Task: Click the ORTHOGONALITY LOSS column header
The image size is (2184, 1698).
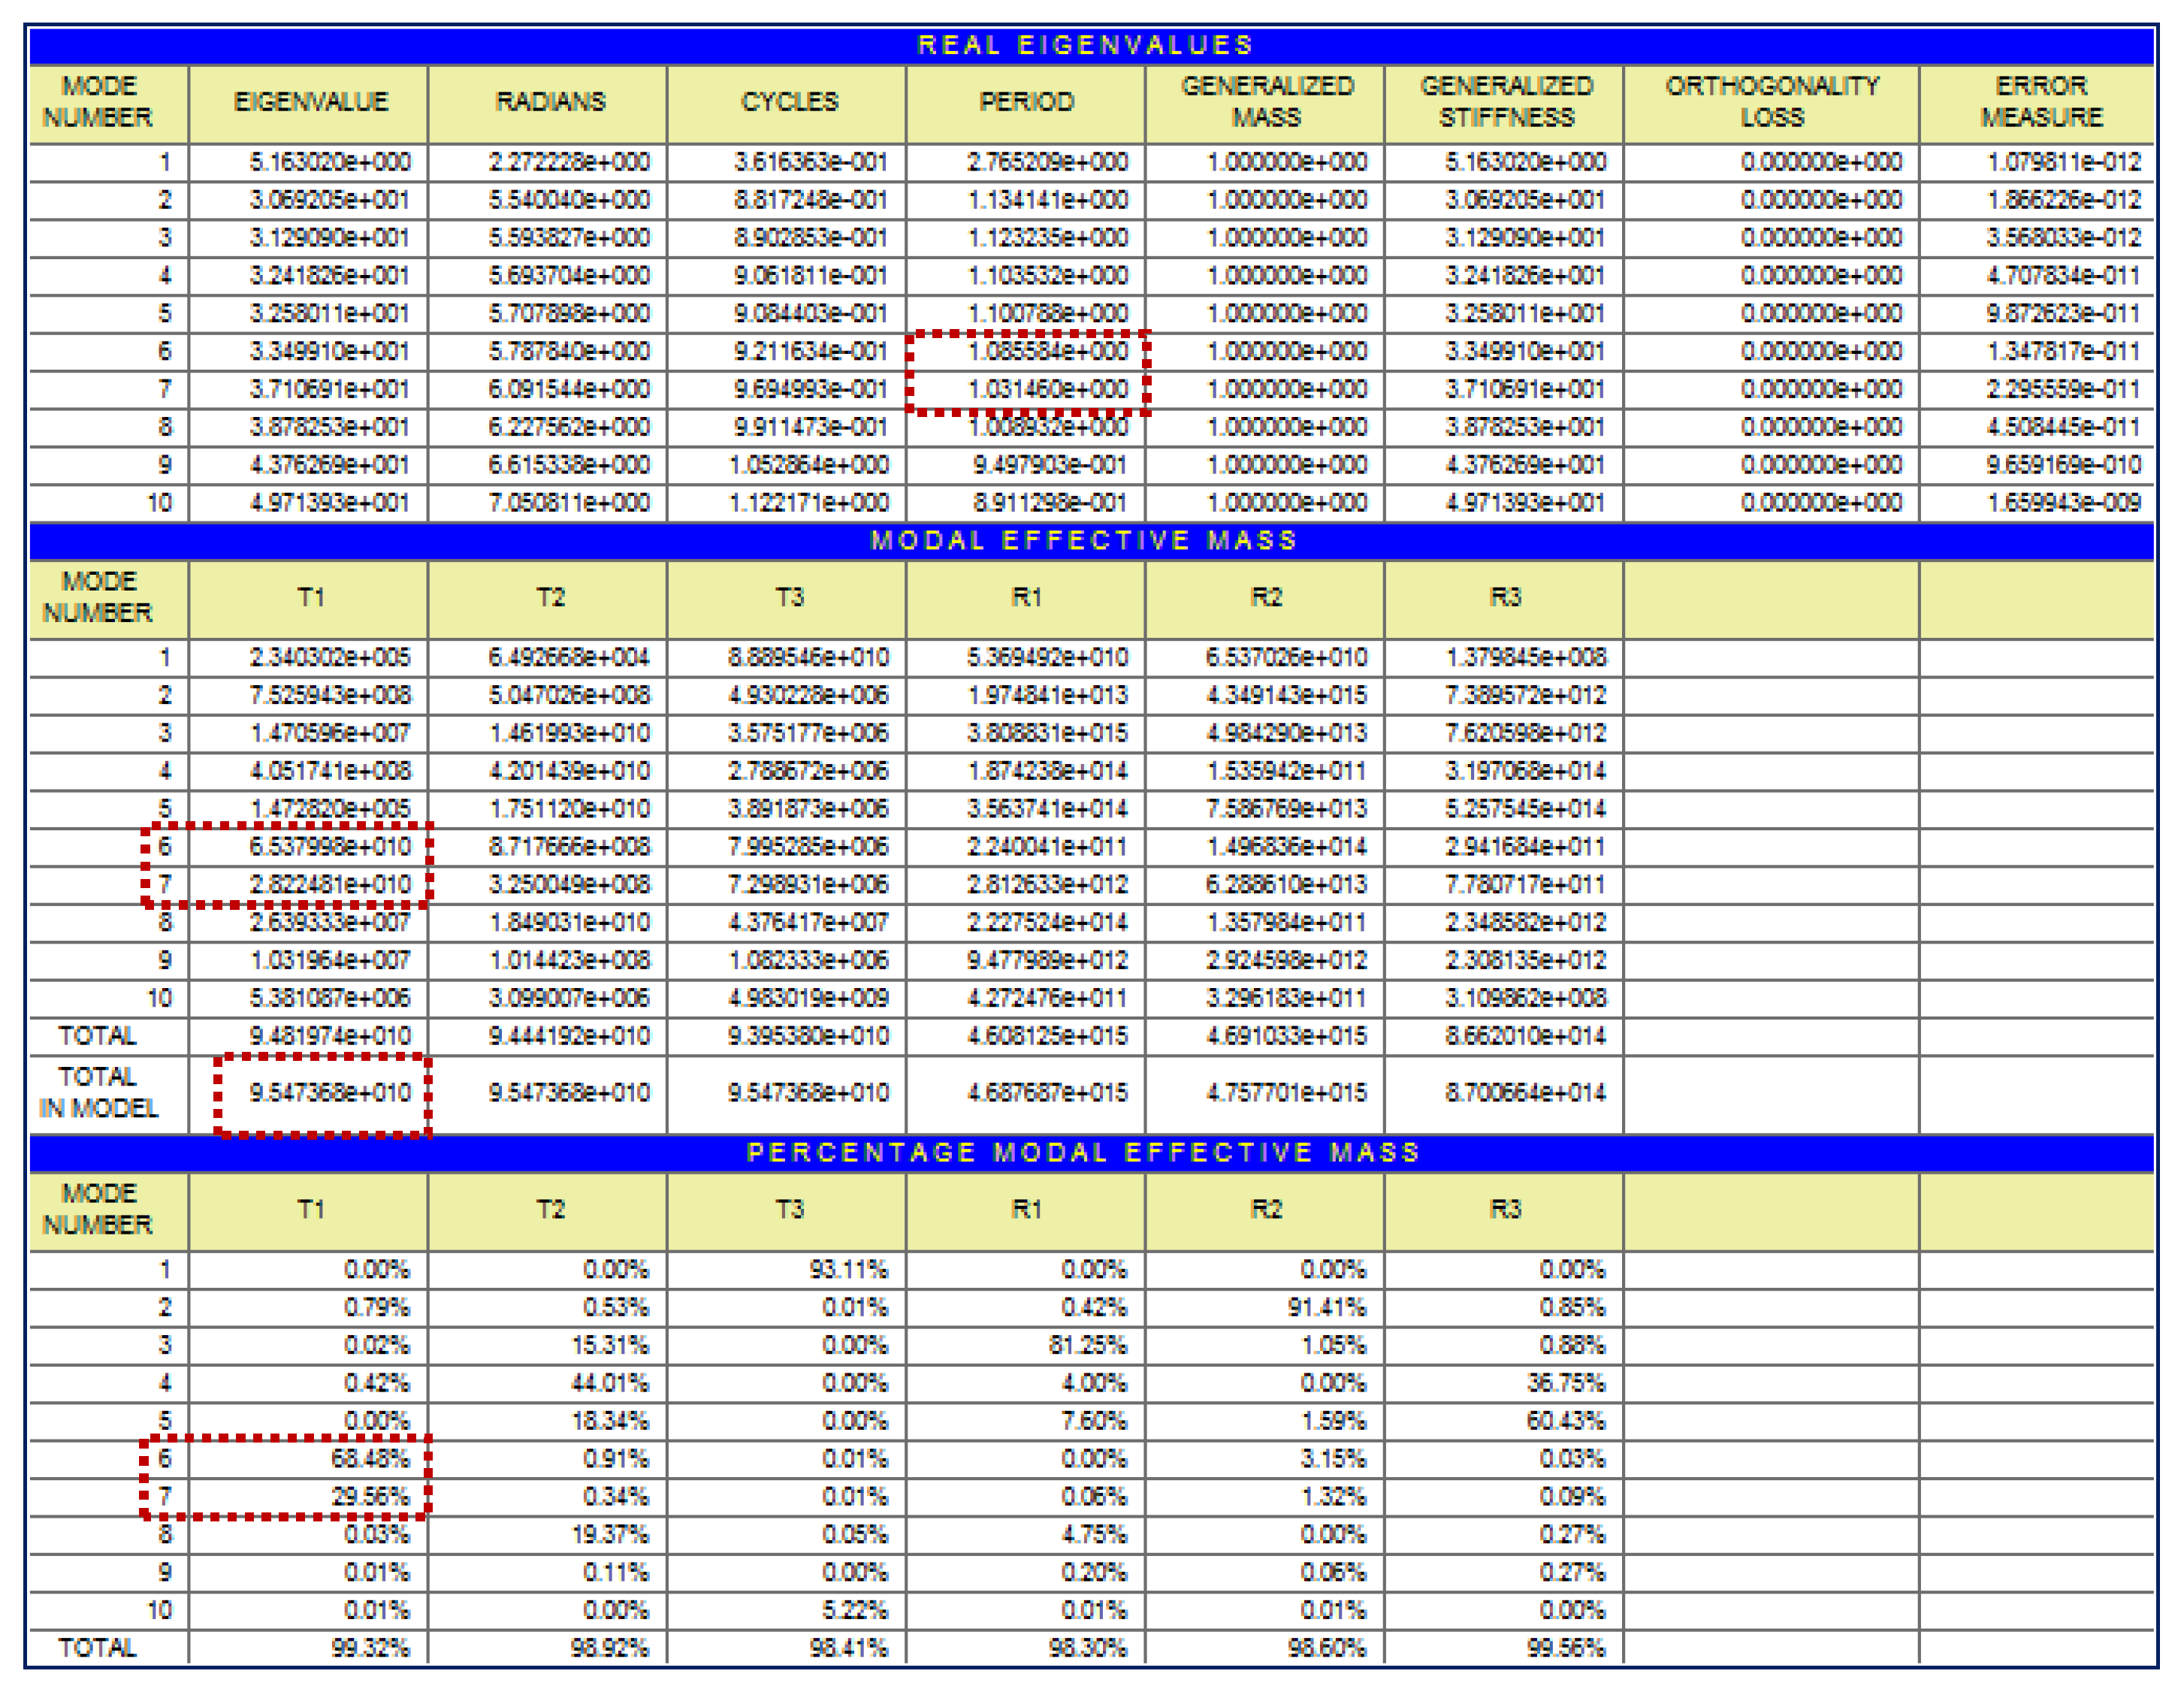Action: point(1772,102)
